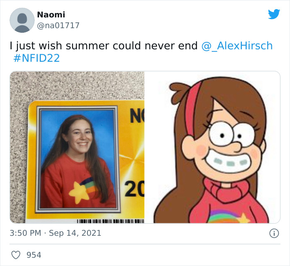Click the portrait inside the ID card frame
The height and width of the screenshot is (266, 290).
[x=78, y=159]
